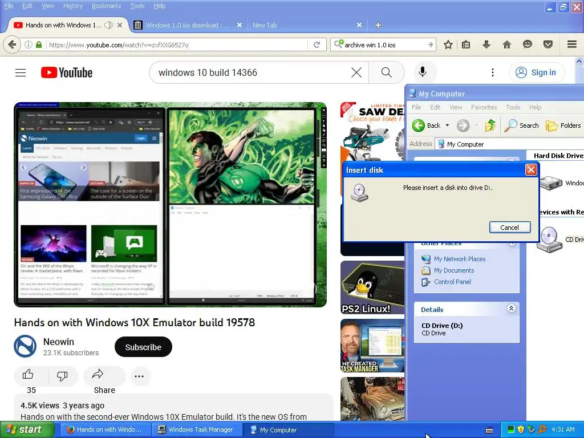Open My Network Places link

(459, 259)
